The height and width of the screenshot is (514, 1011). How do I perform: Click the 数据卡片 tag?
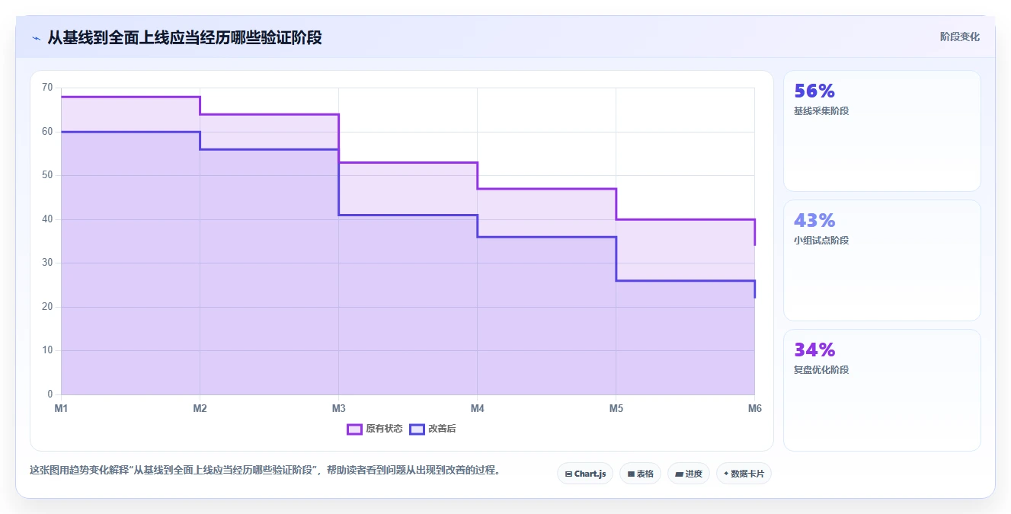click(744, 474)
